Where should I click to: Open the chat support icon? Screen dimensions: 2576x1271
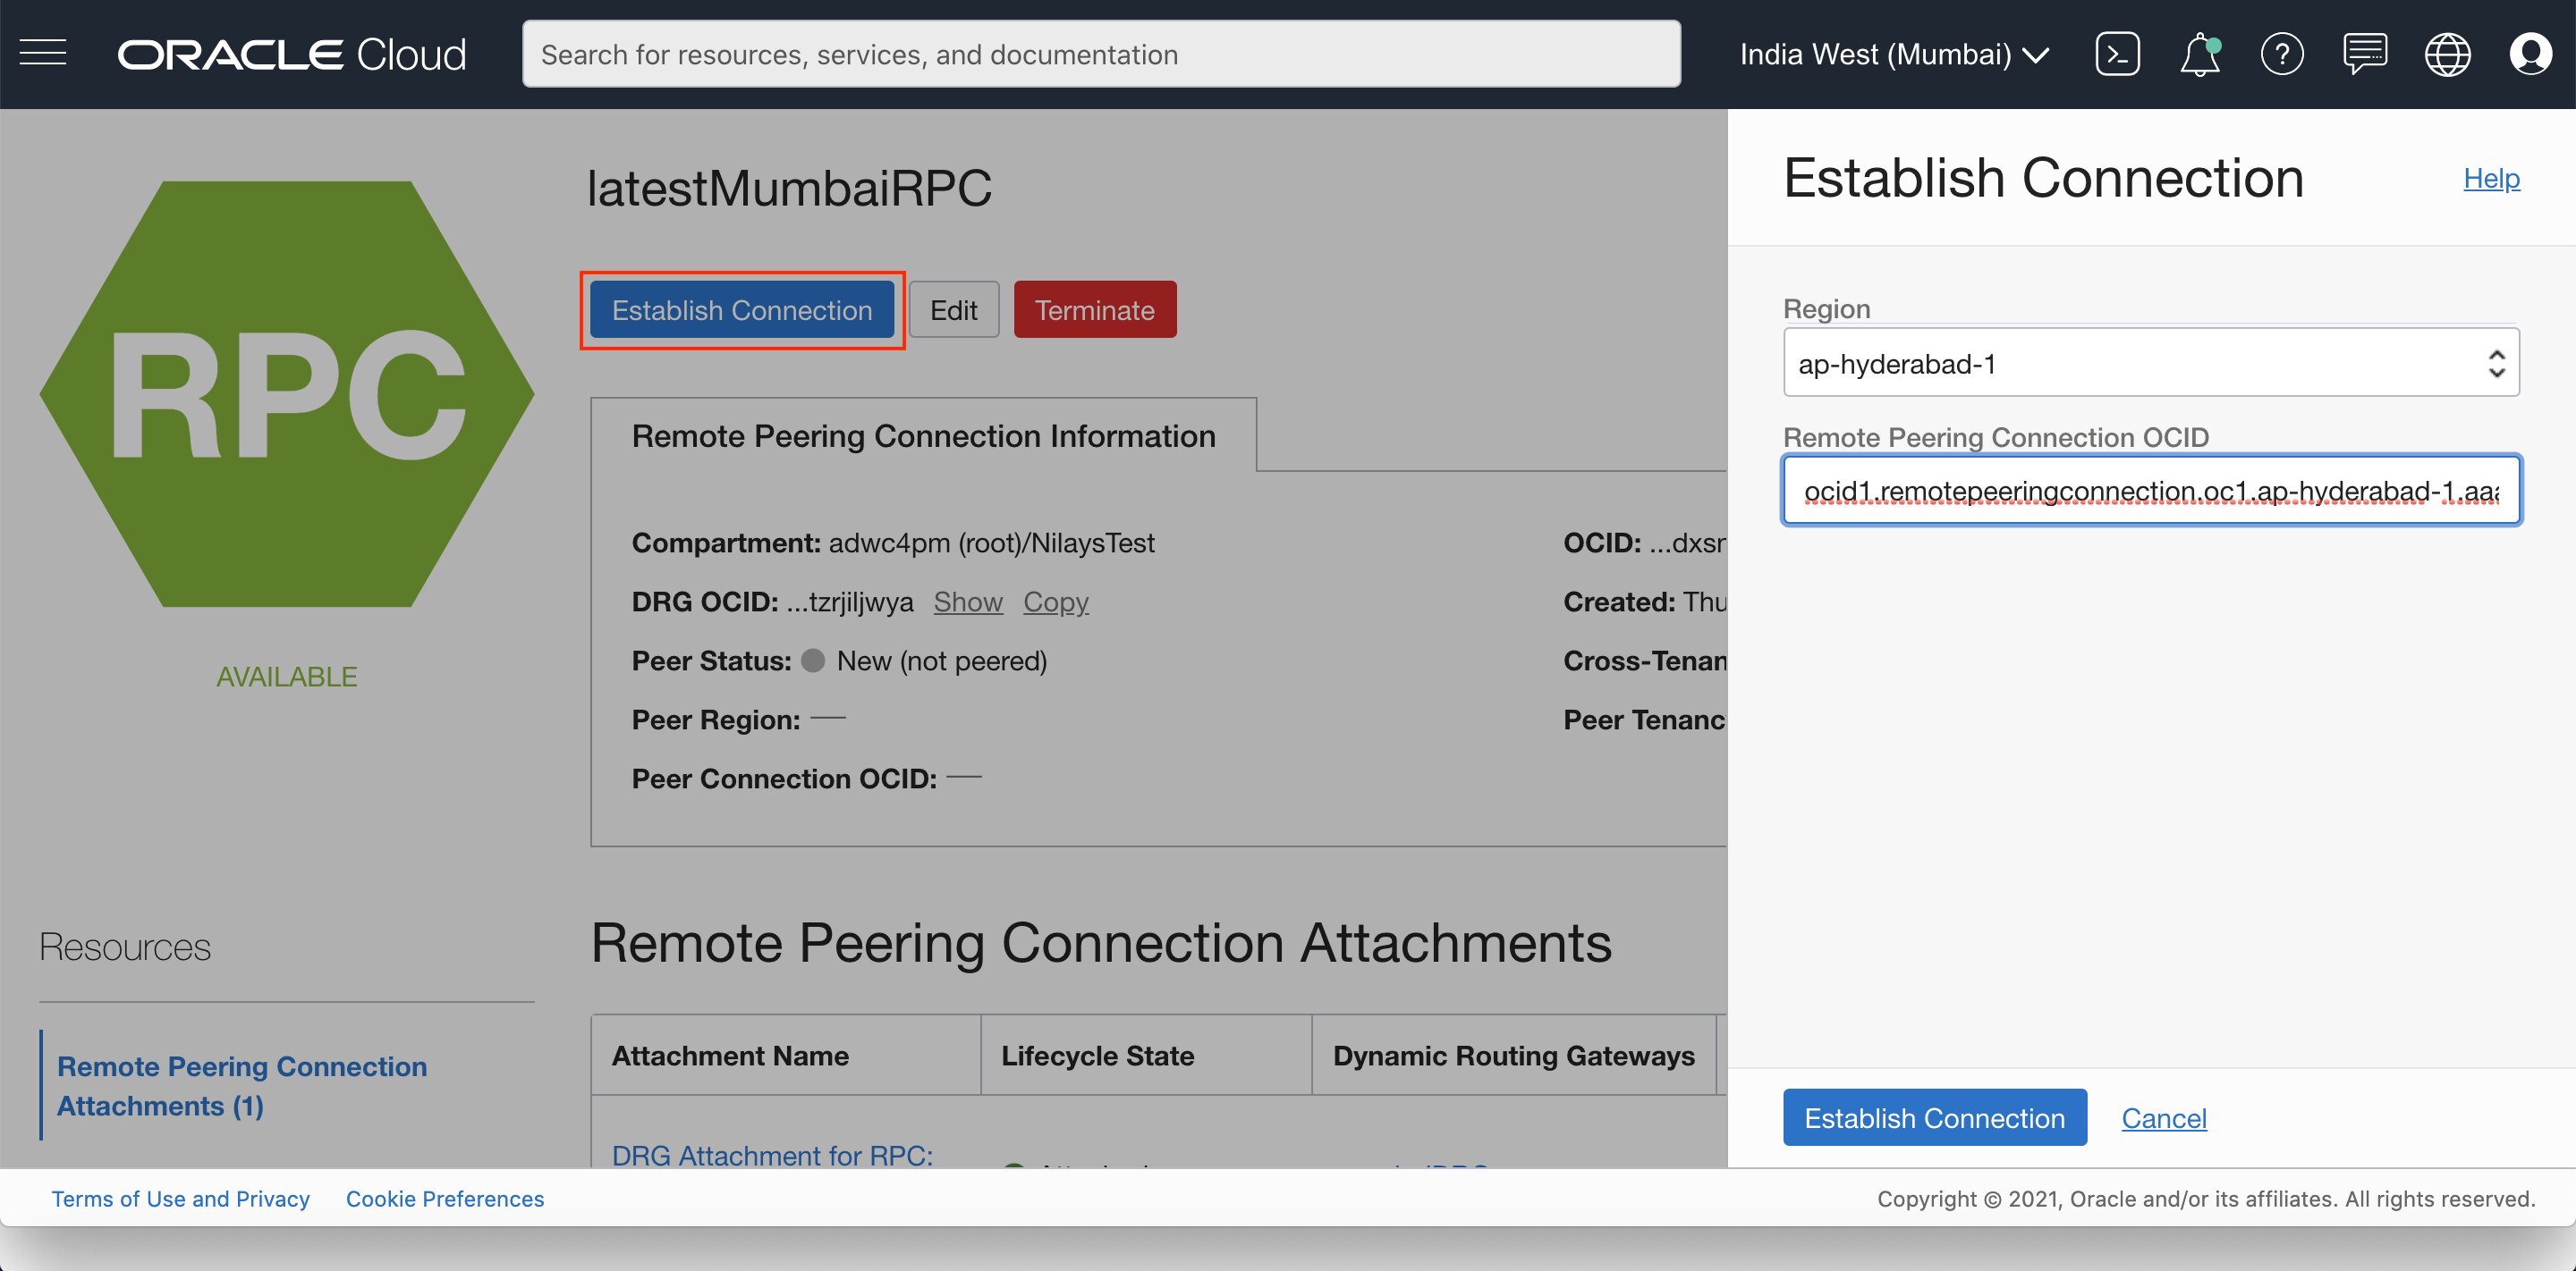pos(2364,54)
